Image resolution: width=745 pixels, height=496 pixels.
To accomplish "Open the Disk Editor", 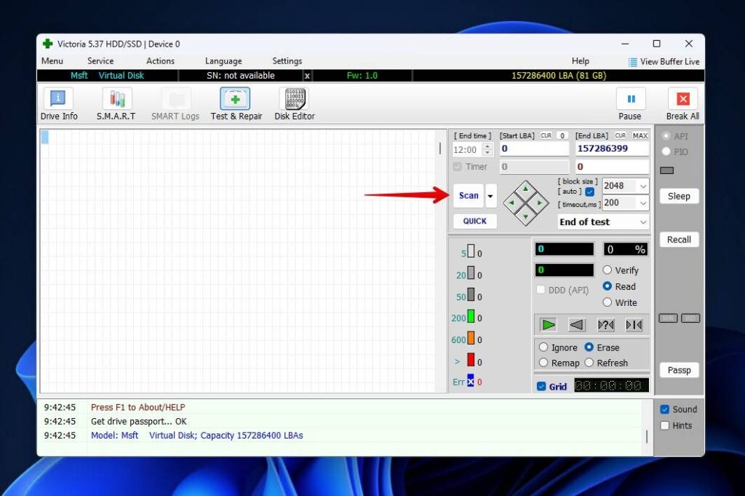I will pyautogui.click(x=294, y=102).
